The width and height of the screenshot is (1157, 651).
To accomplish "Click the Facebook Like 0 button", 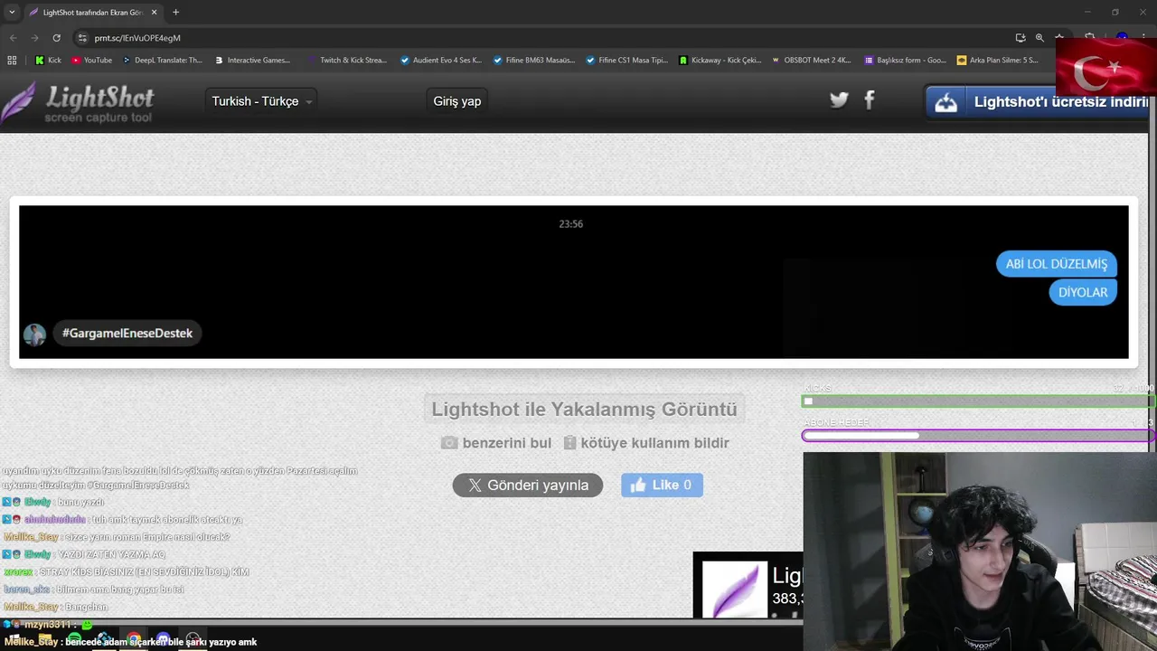I will [x=662, y=486].
